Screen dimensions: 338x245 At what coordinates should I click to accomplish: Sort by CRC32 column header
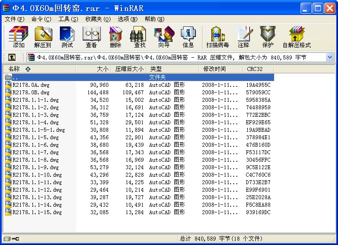pyautogui.click(x=258, y=69)
